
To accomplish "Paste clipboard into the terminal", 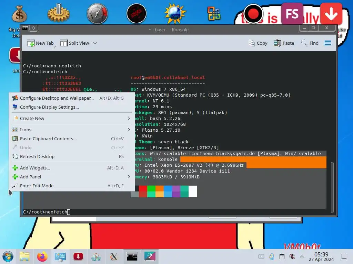I will 284,43.
